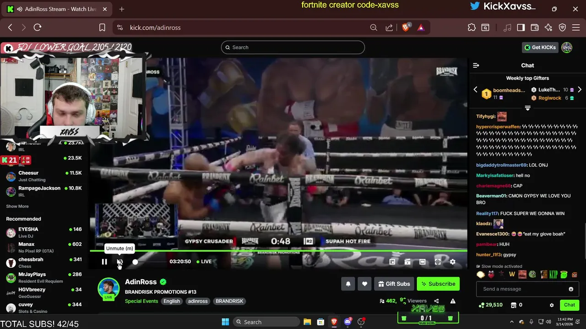Show next top gifters arrow
Image resolution: width=586 pixels, height=329 pixels.
[x=580, y=90]
